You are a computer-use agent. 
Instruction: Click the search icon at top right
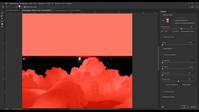(189, 7)
